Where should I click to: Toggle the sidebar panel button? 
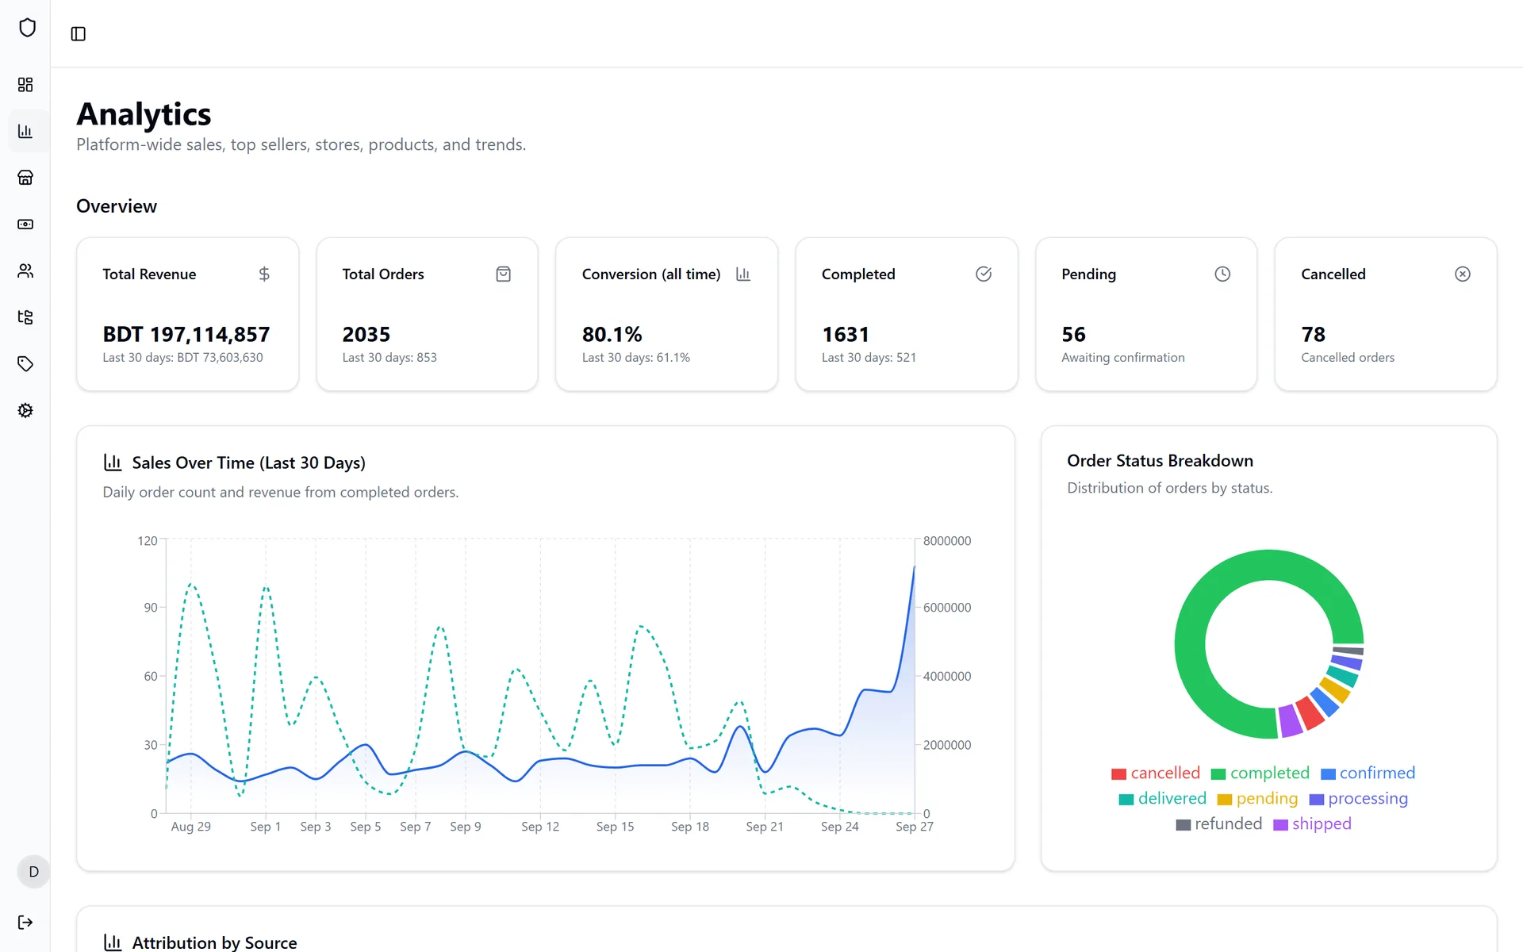78,33
